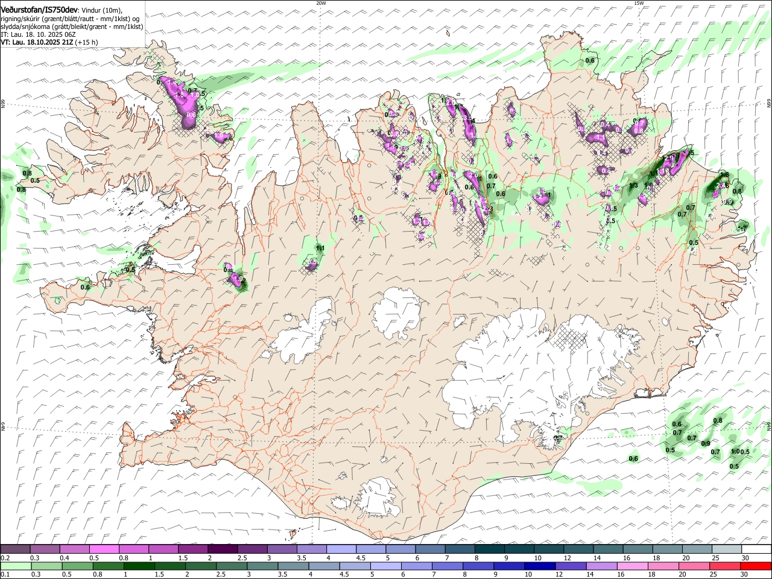Click the white 30 swatch on snow scale
Image resolution: width=772 pixels, height=579 pixels.
(x=756, y=549)
